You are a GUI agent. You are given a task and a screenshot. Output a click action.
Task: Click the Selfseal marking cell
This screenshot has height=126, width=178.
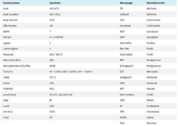pos(125,14)
